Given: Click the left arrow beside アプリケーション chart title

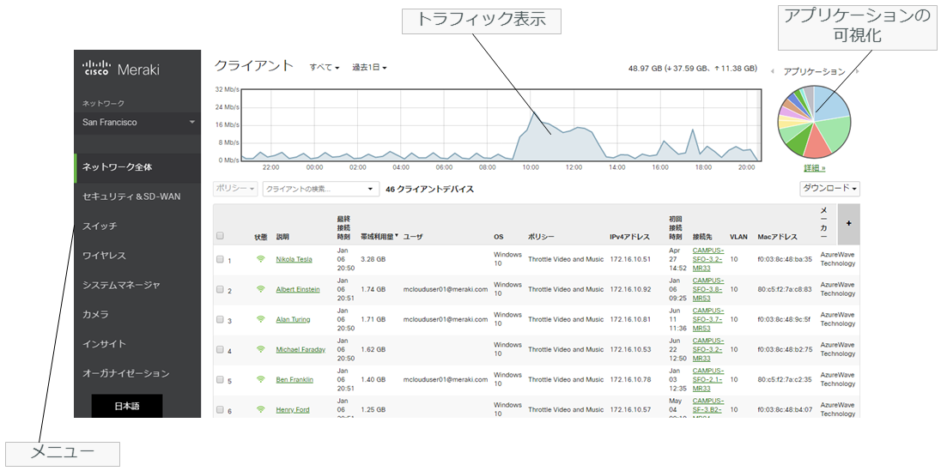Looking at the screenshot, I should [773, 72].
